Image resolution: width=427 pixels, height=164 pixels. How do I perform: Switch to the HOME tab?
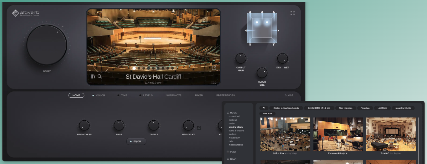tap(76, 96)
